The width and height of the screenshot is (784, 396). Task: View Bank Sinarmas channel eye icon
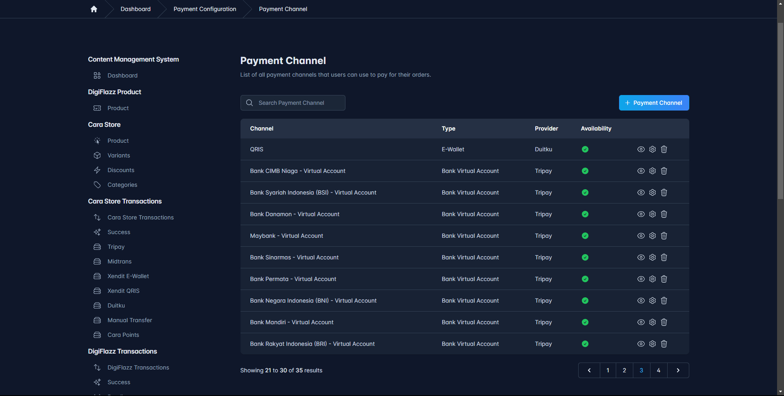tap(641, 257)
